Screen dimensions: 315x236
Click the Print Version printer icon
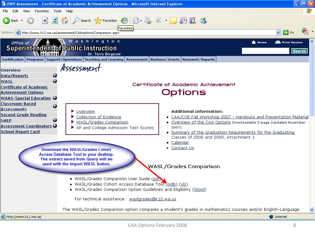point(278,42)
